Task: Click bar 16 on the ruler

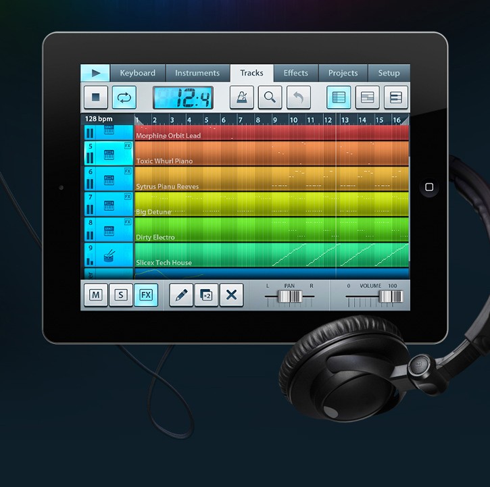Action: [397, 120]
